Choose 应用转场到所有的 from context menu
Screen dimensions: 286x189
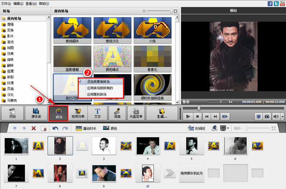click(101, 88)
